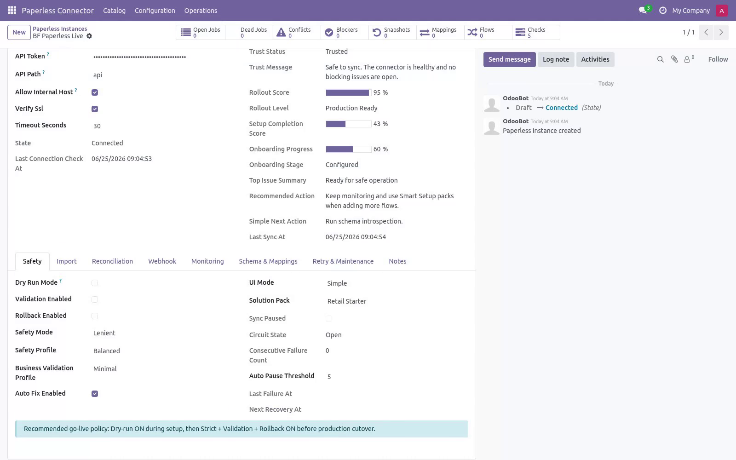
Task: Open the Flows stat button
Action: coord(488,32)
